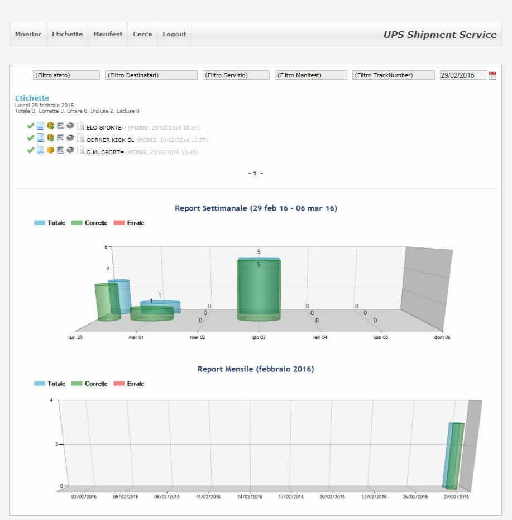Click the green checkmark for CORNER KICK SL

pos(31,138)
